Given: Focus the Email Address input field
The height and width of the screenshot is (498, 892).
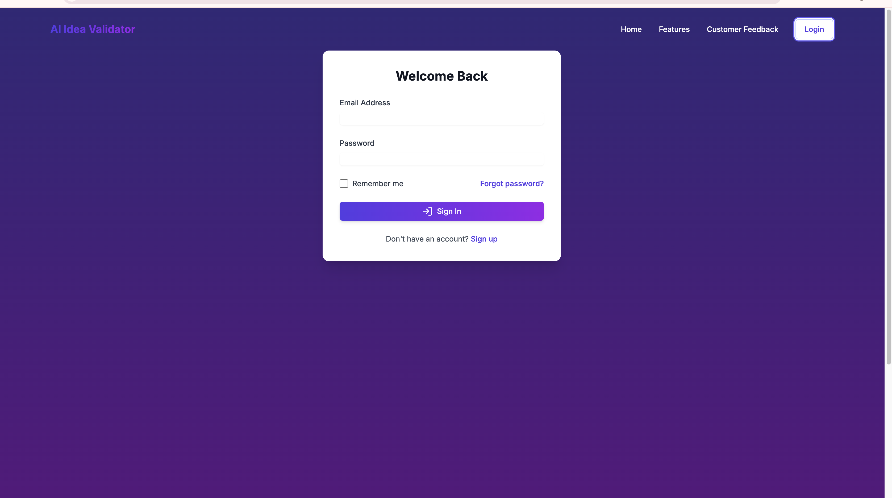Looking at the screenshot, I should 441,119.
